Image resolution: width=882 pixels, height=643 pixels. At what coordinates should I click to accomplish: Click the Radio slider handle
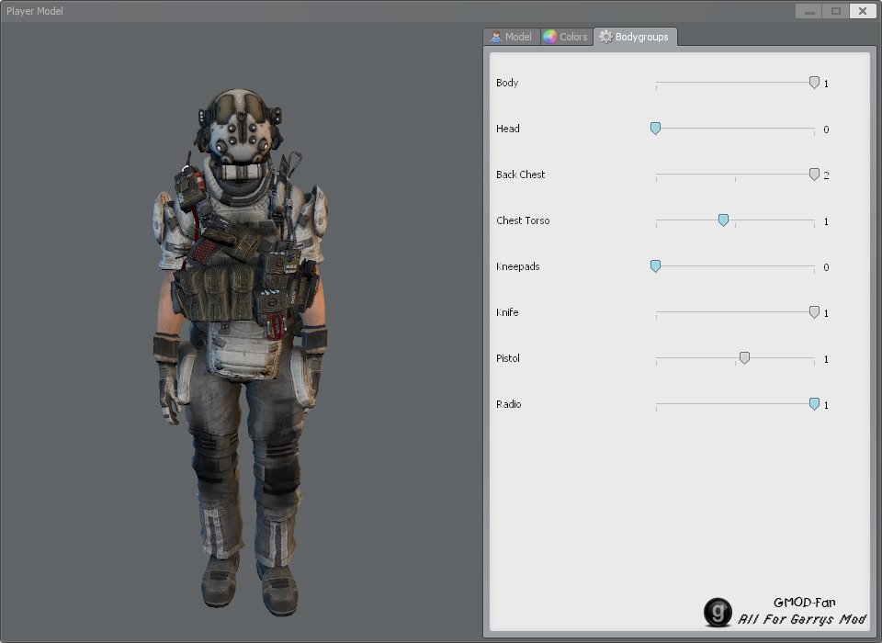tap(814, 404)
